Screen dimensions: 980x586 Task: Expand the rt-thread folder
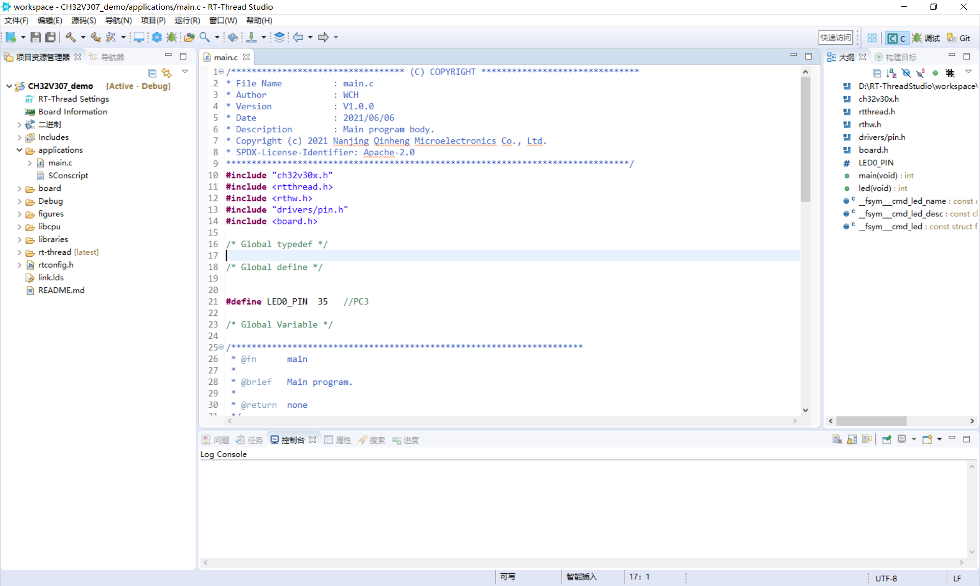(x=19, y=252)
